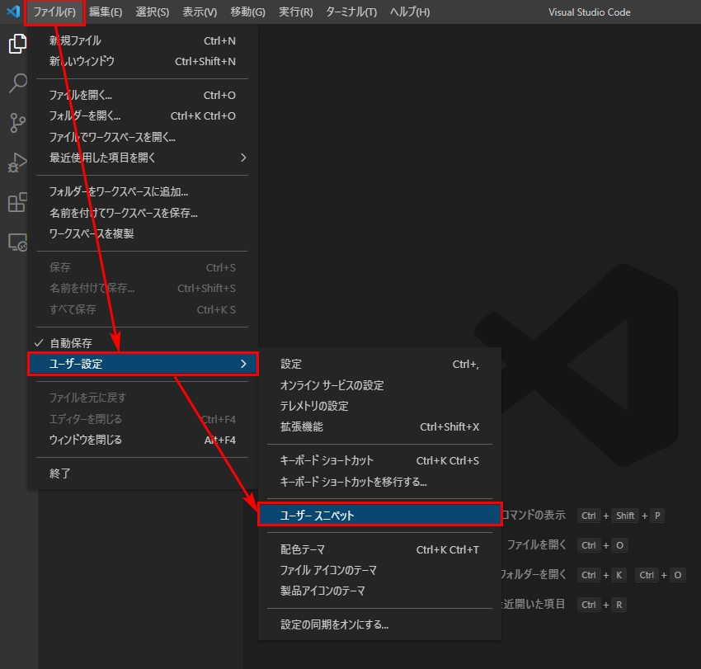Click the VS Code logo icon
The image size is (701, 669).
point(13,12)
